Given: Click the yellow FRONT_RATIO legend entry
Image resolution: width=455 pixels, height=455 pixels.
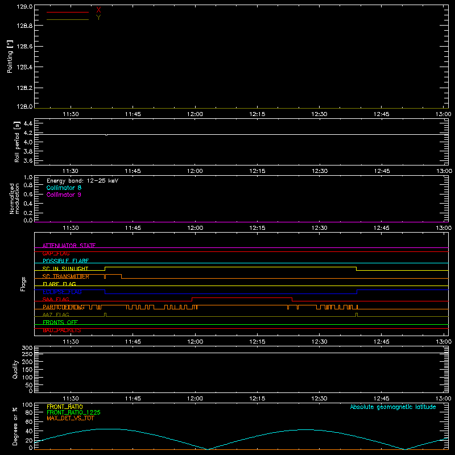Looking at the screenshot, I should tap(65, 407).
